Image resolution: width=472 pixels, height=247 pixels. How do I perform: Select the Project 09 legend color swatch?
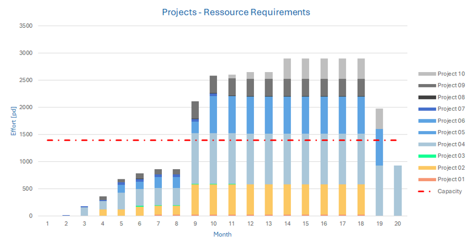[427, 85]
